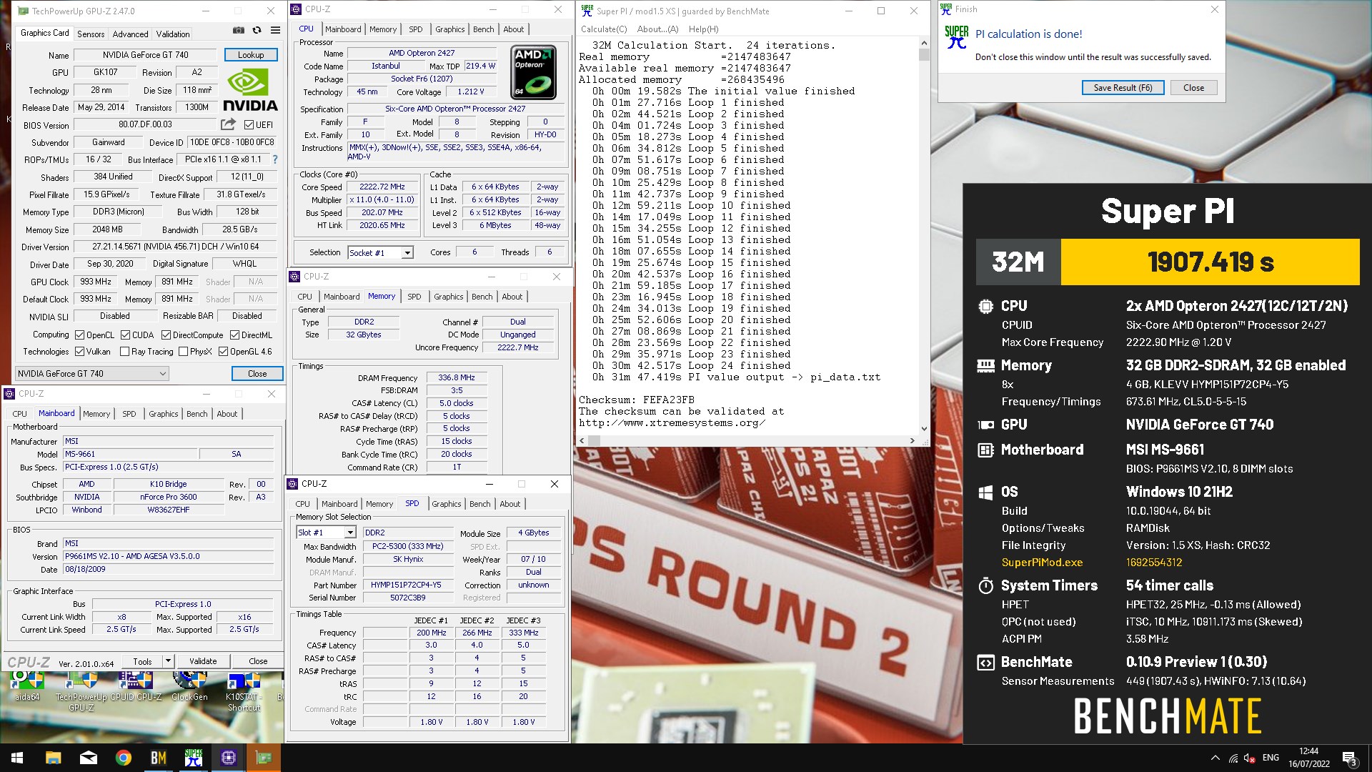Expand the Tools dropdown arrow in CPU-Z

[x=168, y=661]
